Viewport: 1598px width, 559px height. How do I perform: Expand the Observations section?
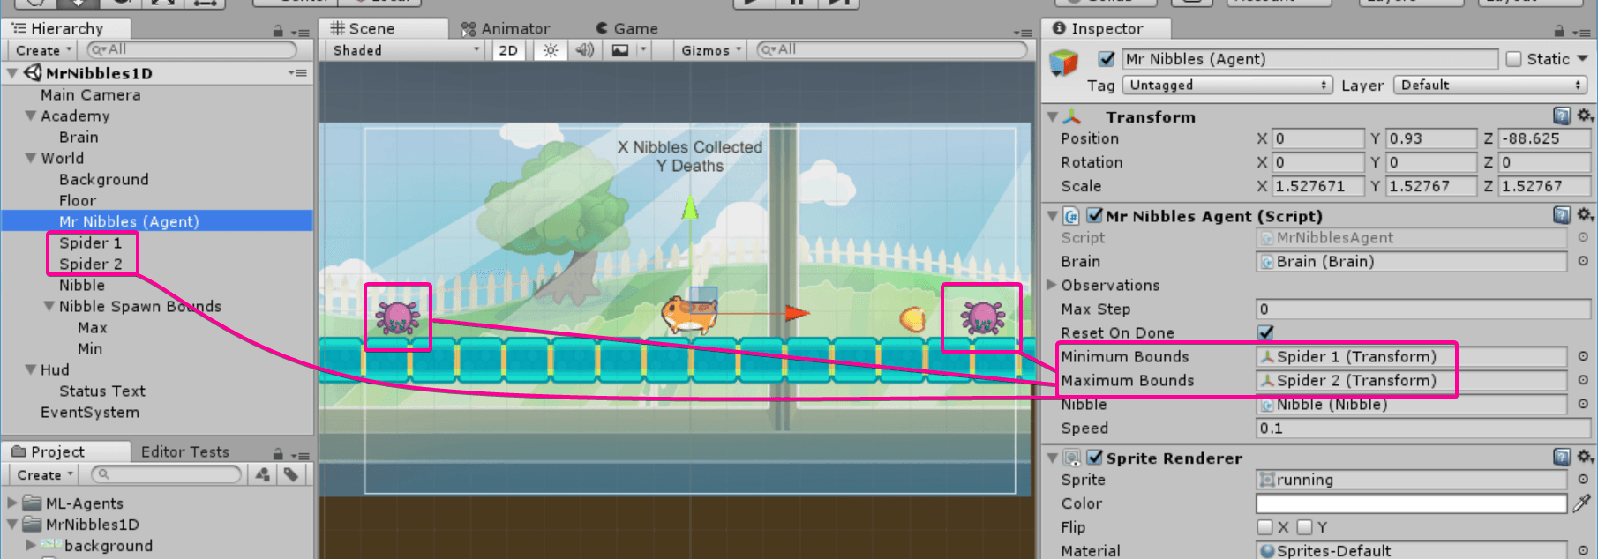(x=1052, y=286)
